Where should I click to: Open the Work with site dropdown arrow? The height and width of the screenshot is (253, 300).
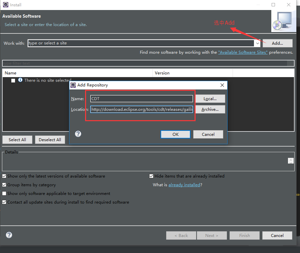[x=257, y=43]
